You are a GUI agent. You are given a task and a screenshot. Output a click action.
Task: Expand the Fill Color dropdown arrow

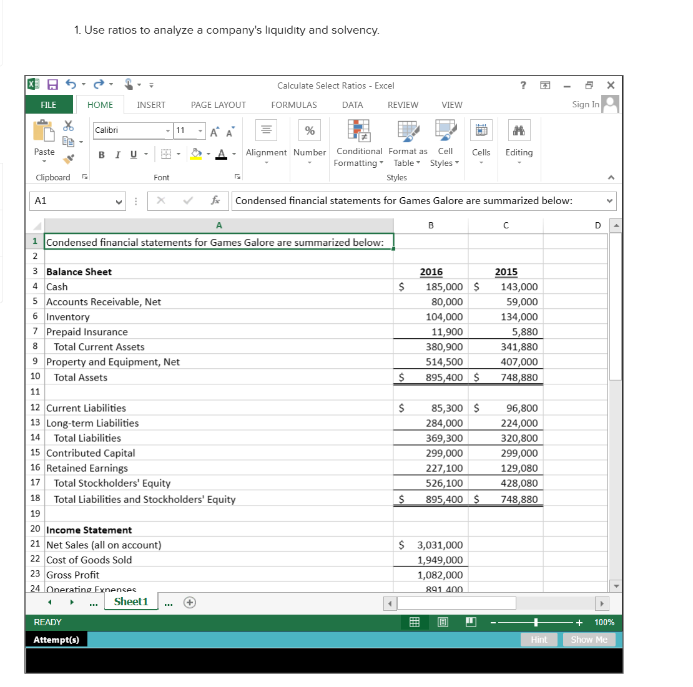[x=208, y=154]
